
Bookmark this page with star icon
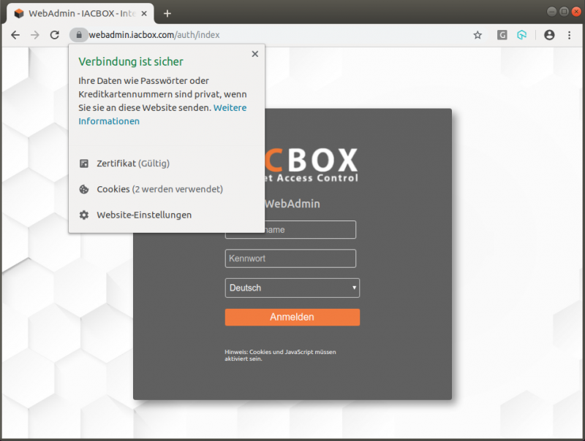(478, 35)
